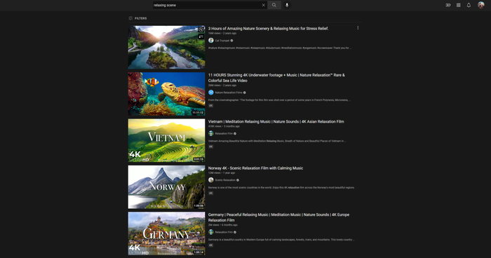
Task: Click the Relaxation Film avatar under Vietnam video
Action: 211,133
